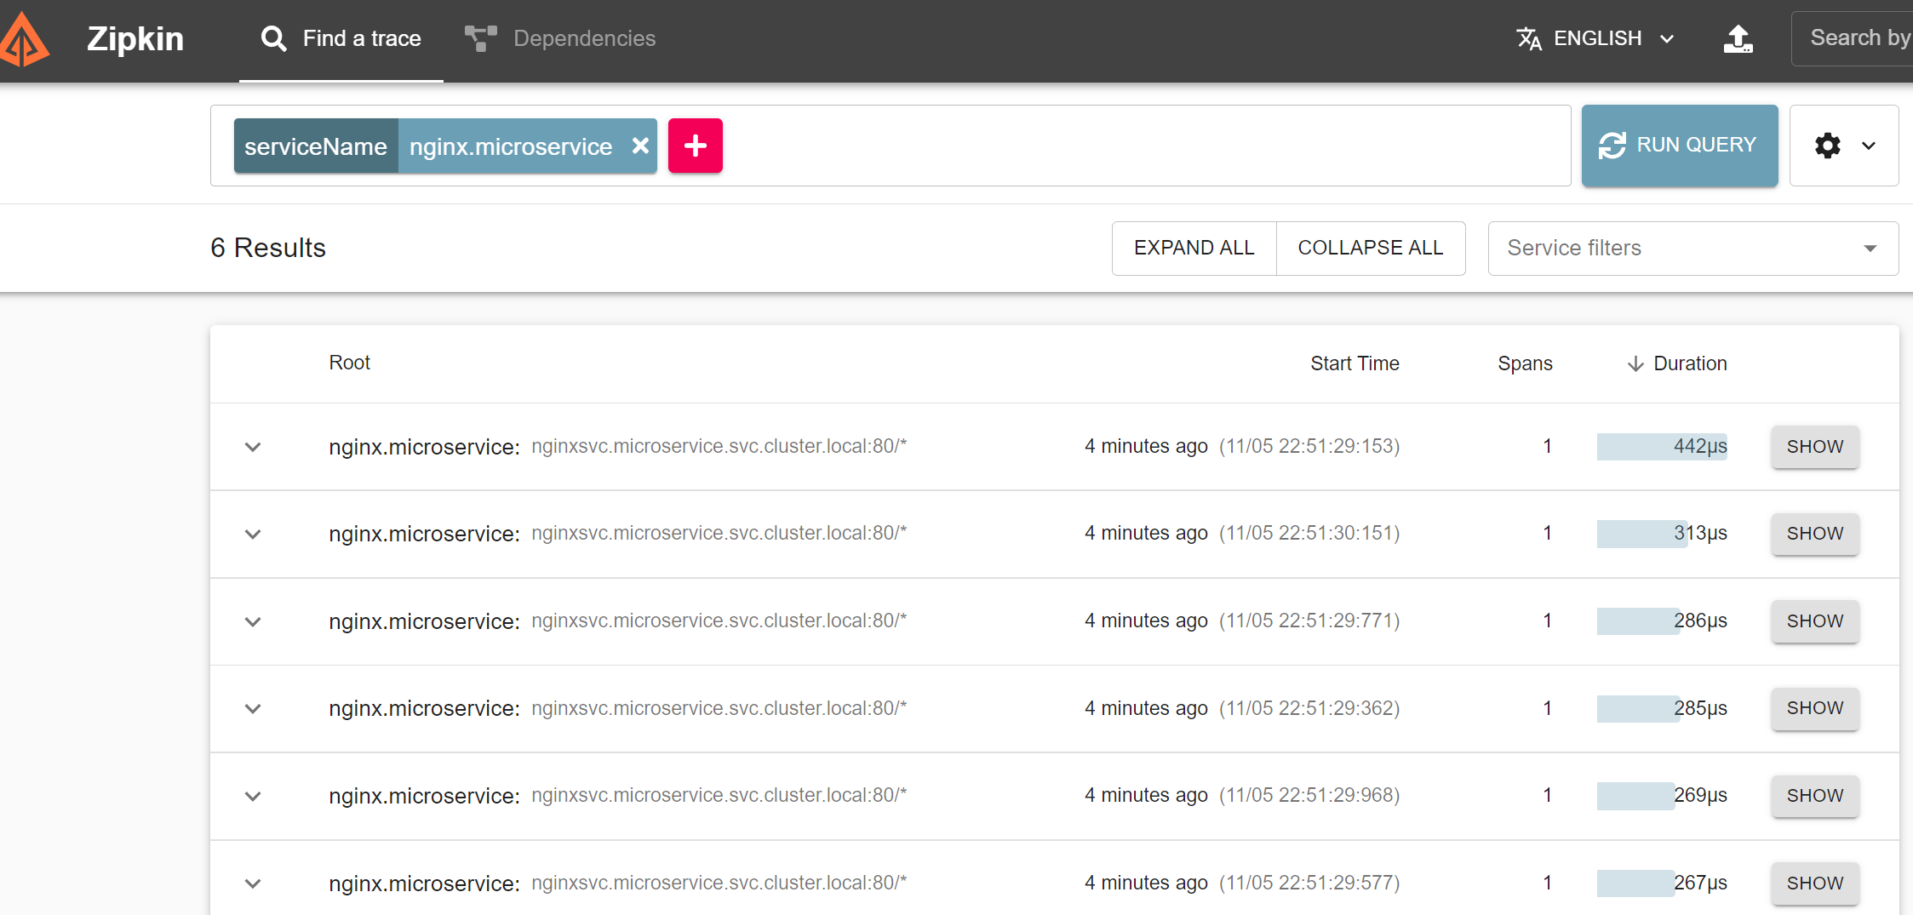The width and height of the screenshot is (1913, 915).
Task: Click the Dependencies graph icon
Action: click(480, 39)
